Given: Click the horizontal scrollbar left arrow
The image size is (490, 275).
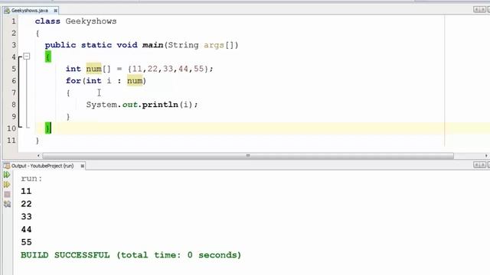Looking at the screenshot, I should pyautogui.click(x=39, y=156).
